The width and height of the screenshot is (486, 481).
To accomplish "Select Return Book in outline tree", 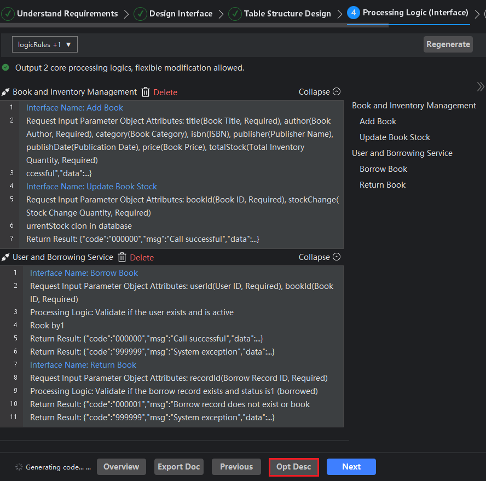I will (382, 185).
